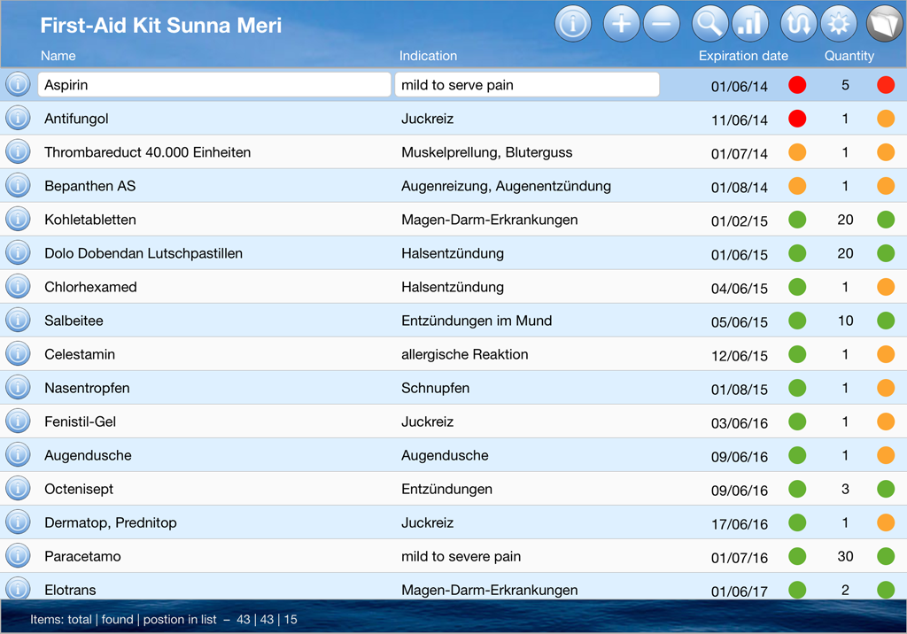The image size is (907, 634).
Task: Select 'mild to severe pain' indication
Action: click(x=461, y=556)
